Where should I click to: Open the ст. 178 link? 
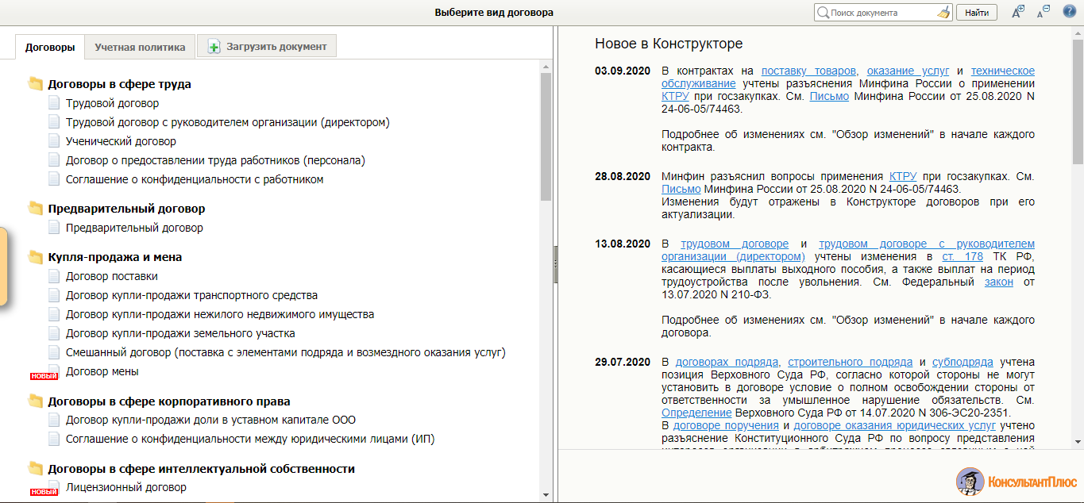pyautogui.click(x=962, y=256)
